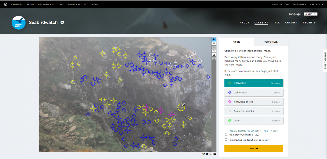Reset the image view
The height and width of the screenshot is (159, 327).
click(214, 59)
